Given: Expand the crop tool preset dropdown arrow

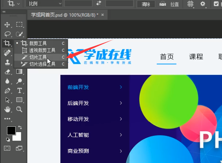Looking at the screenshot, I should [x=18, y=4].
